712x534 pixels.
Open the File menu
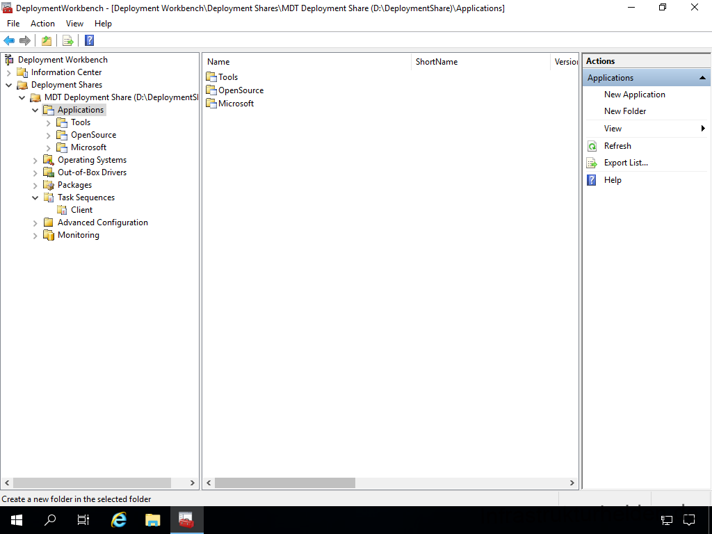tap(13, 24)
